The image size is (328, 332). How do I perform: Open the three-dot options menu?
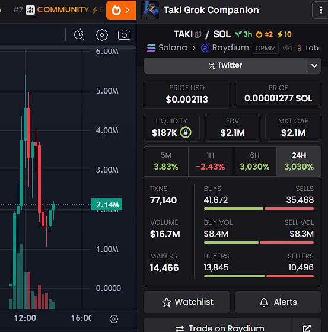pyautogui.click(x=321, y=10)
